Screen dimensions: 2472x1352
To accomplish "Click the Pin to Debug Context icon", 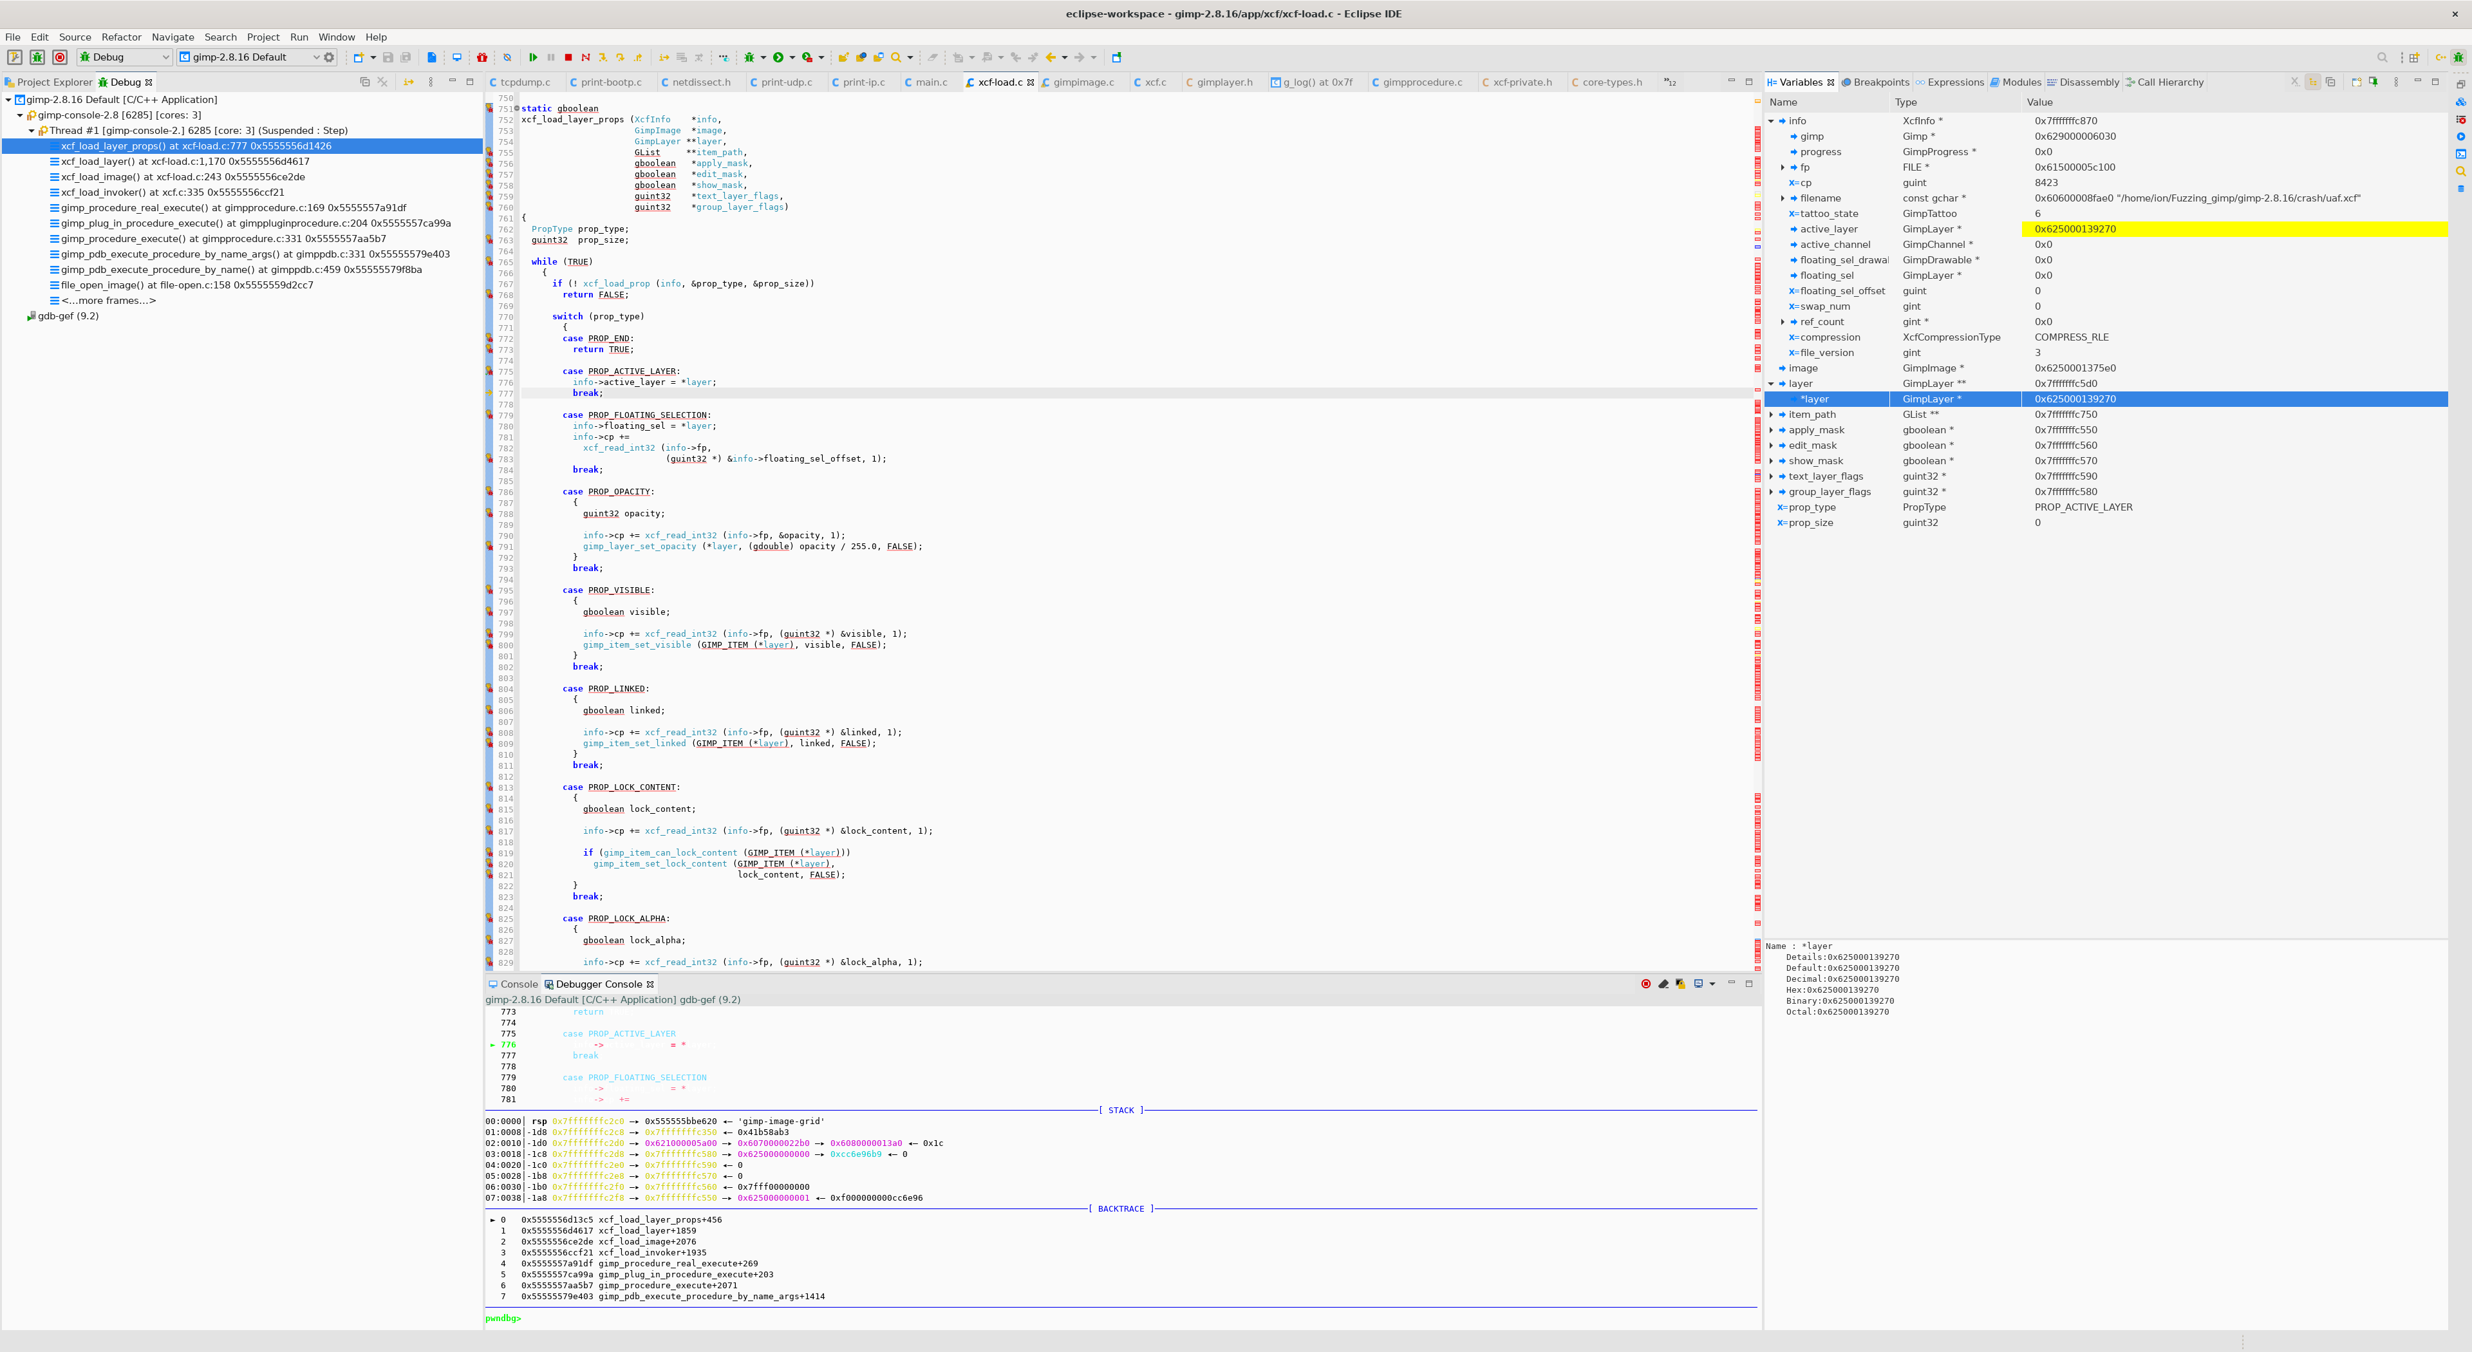I will 2374,82.
